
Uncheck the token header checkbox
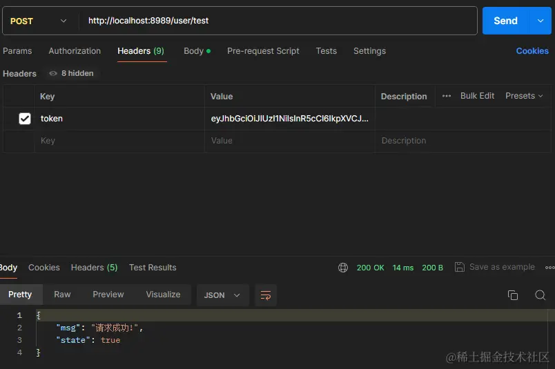pyautogui.click(x=25, y=119)
